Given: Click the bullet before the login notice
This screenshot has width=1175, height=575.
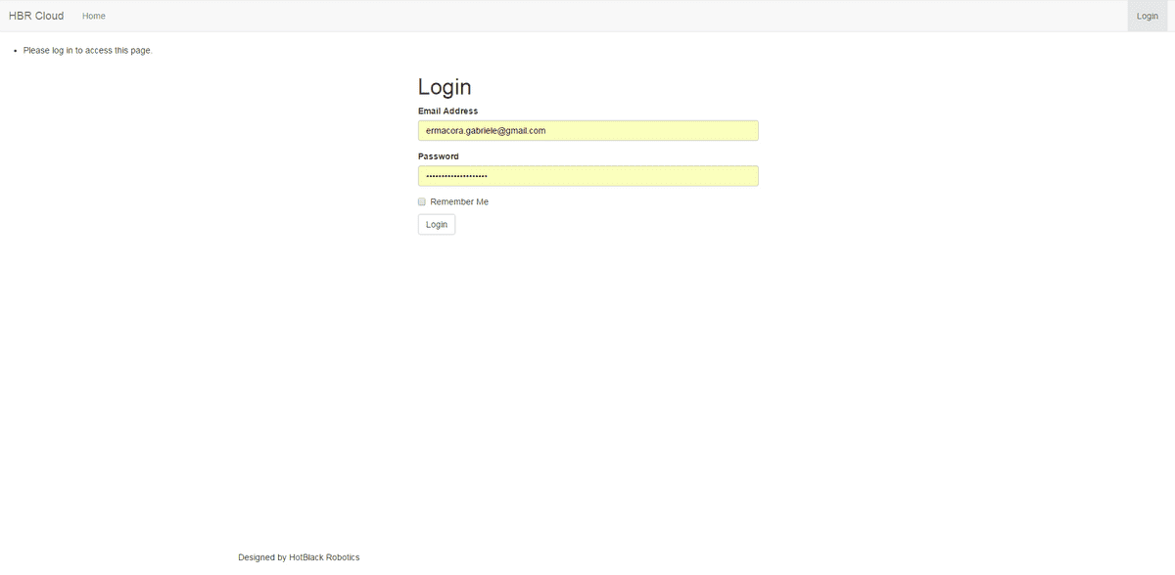Looking at the screenshot, I should click(x=15, y=51).
